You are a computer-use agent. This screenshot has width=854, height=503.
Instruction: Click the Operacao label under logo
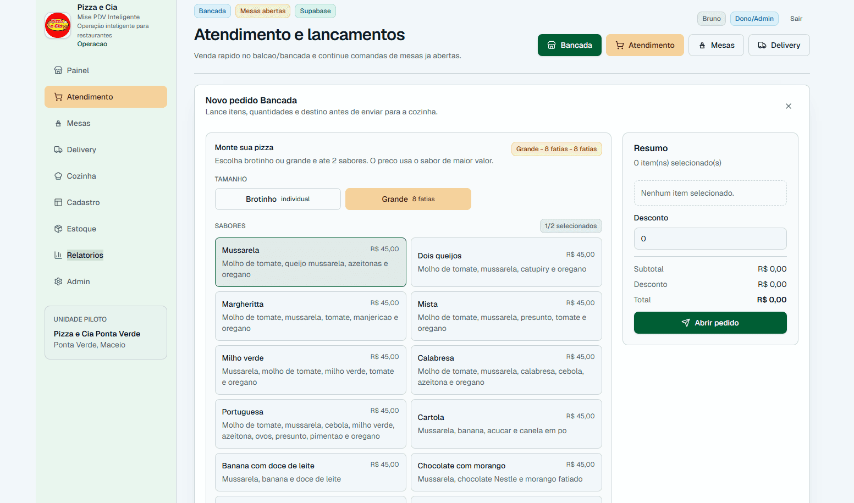(92, 44)
